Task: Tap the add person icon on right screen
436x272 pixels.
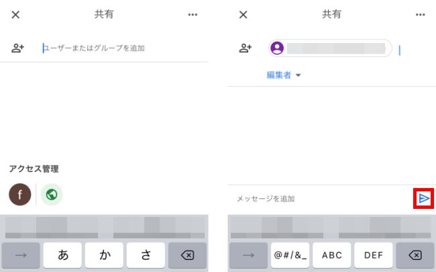Action: point(246,48)
